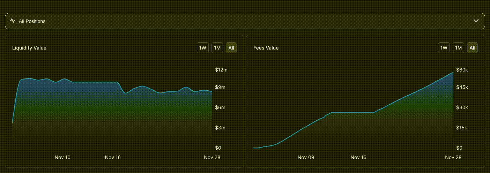Screen dimensions: 490x173
Task: Select 1M range on Fees Value chart
Action: [458, 48]
